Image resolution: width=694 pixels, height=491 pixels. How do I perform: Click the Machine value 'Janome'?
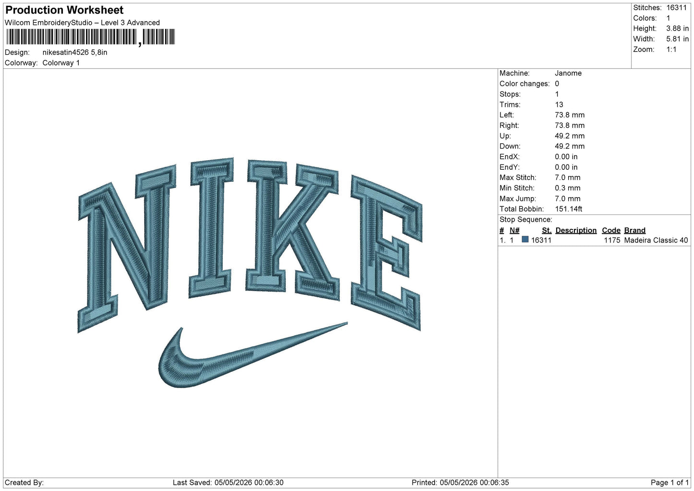pyautogui.click(x=568, y=73)
